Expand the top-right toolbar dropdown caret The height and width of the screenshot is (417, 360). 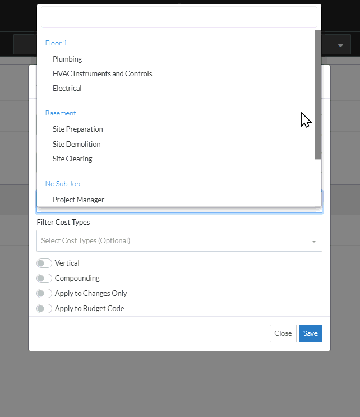pos(340,45)
